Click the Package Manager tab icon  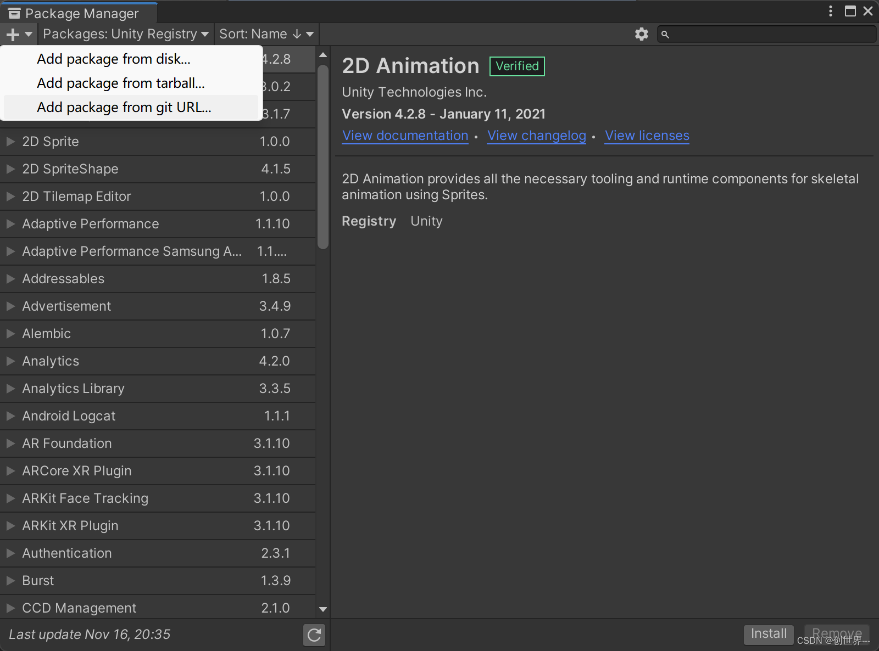[14, 13]
